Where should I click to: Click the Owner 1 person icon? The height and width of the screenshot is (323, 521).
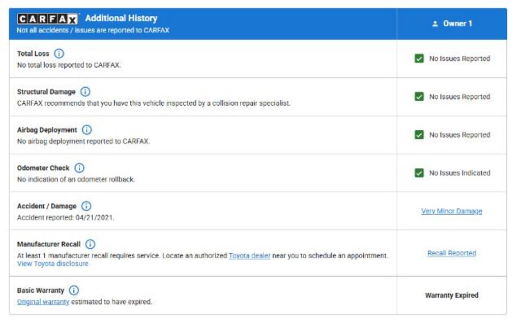(x=435, y=24)
